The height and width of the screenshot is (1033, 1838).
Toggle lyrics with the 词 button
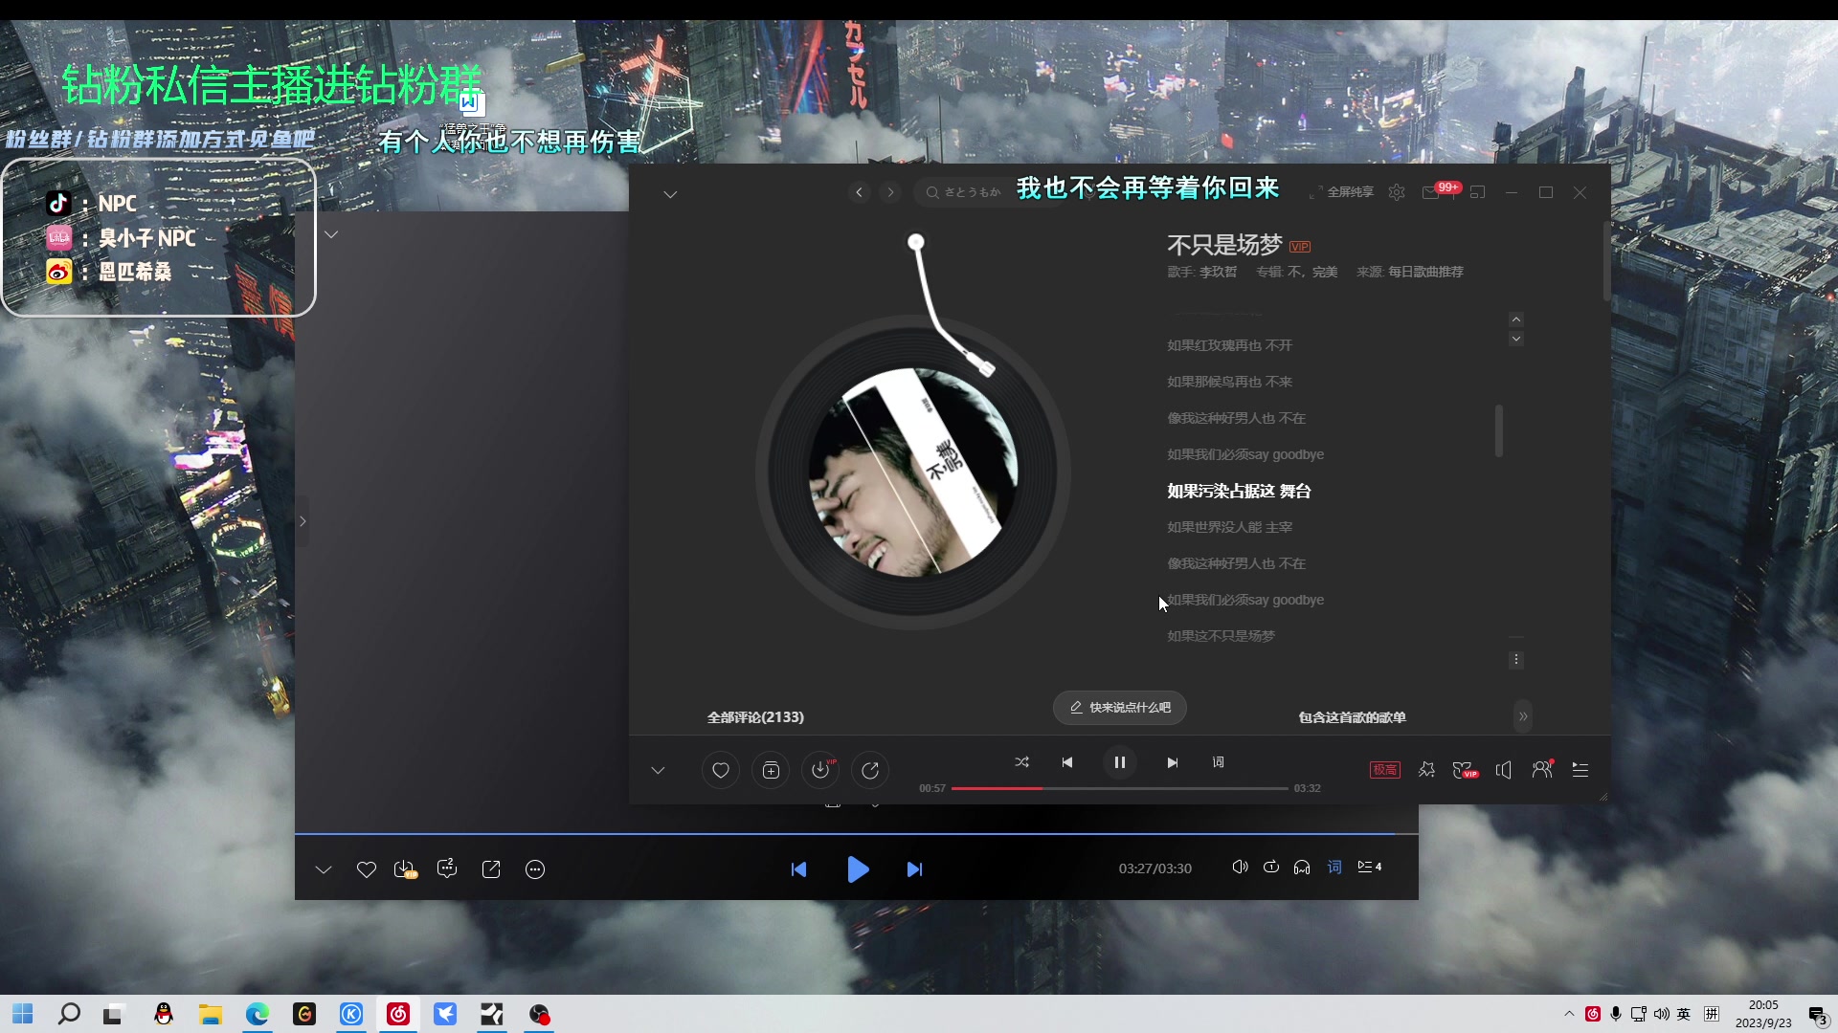coord(1218,762)
